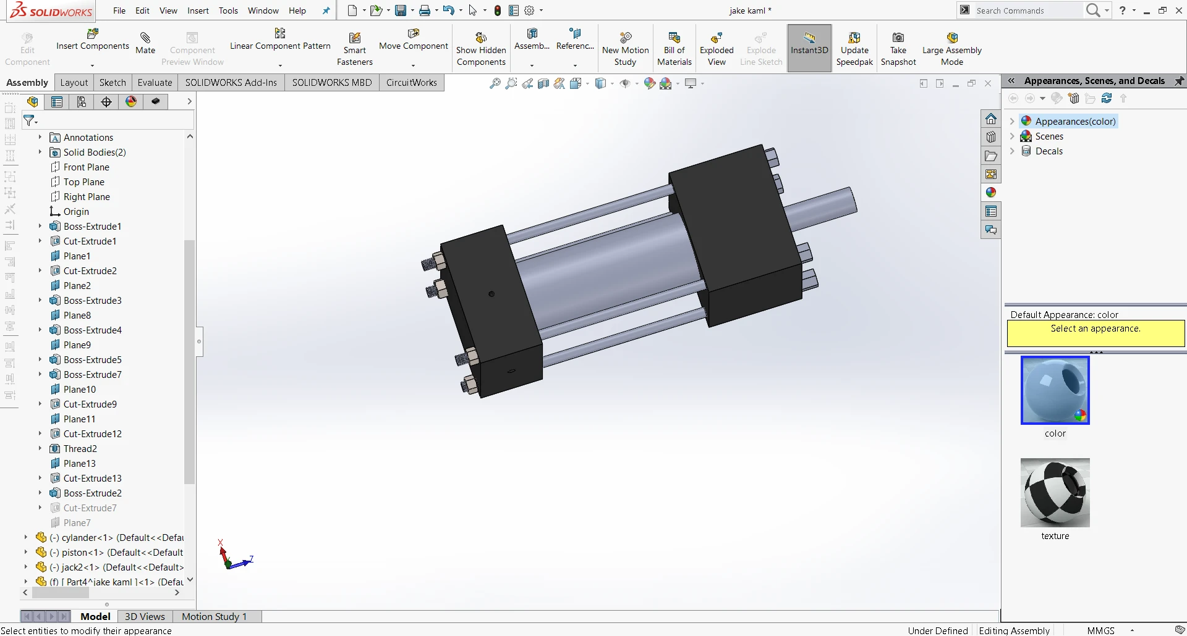Open Smart Fasteners tool
1187x636 pixels.
pyautogui.click(x=354, y=38)
